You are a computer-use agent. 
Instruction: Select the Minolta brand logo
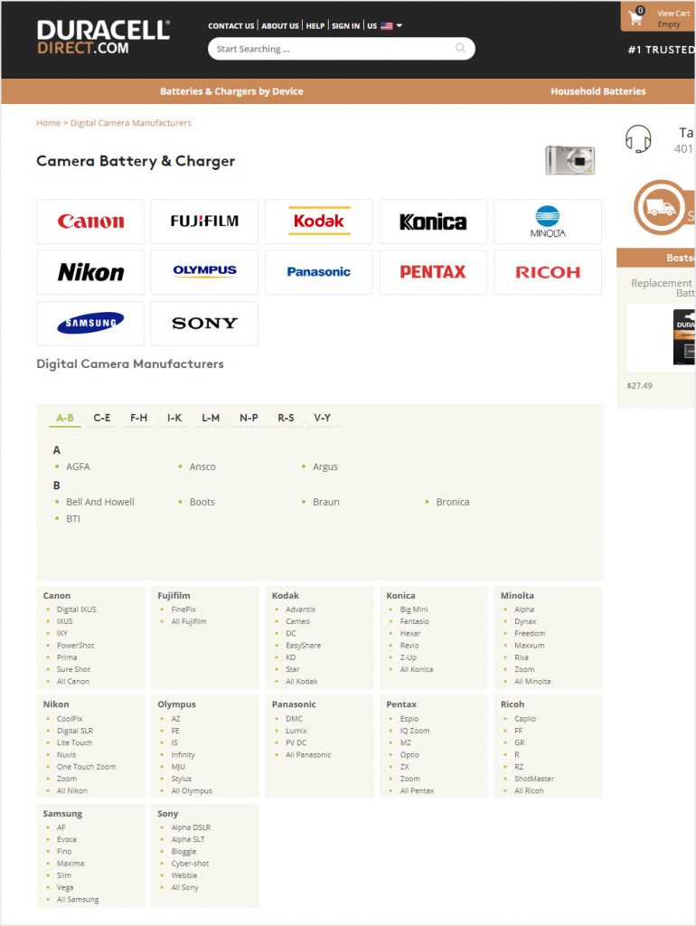point(548,222)
